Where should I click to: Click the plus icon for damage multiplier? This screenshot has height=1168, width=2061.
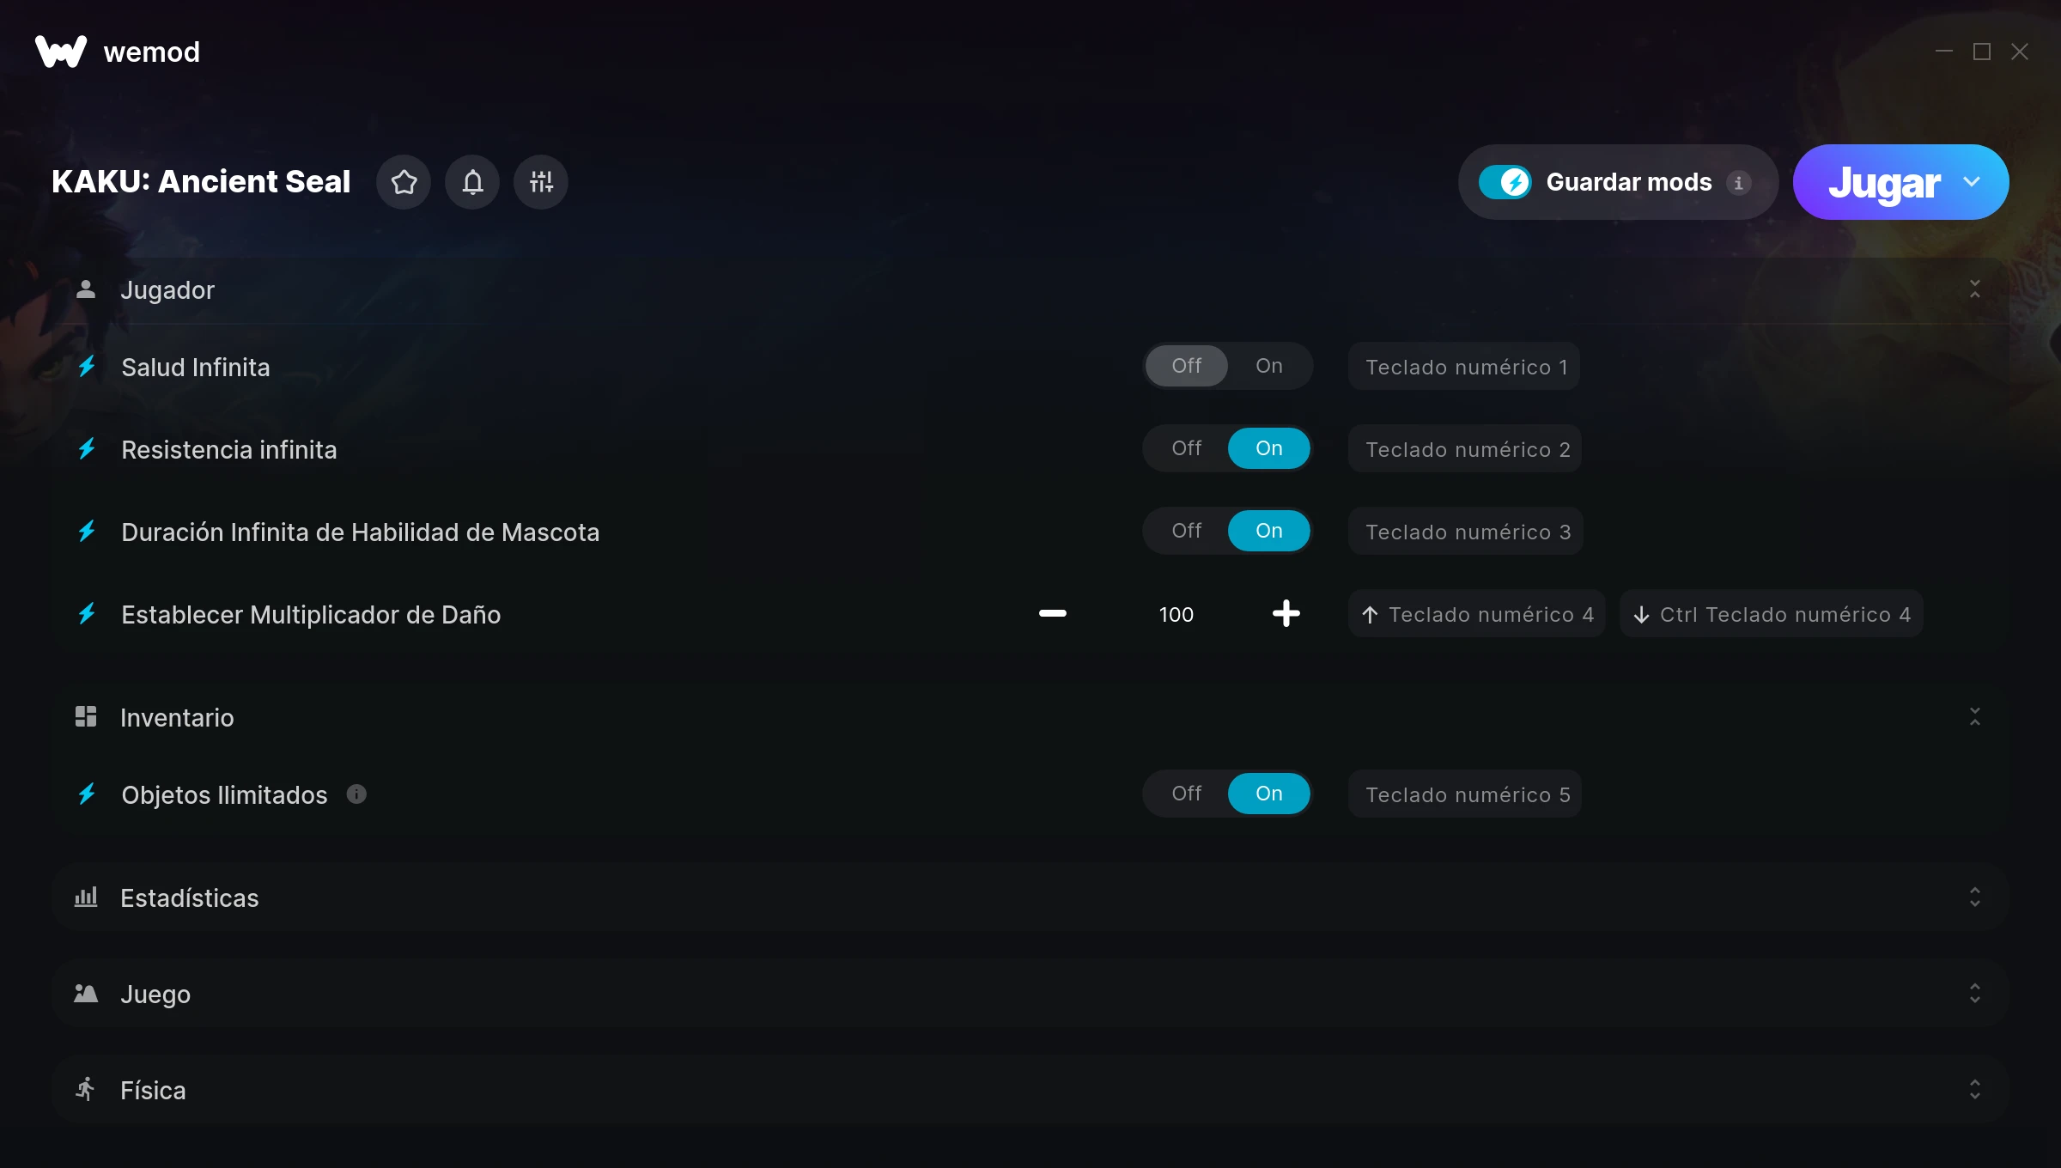[1286, 614]
